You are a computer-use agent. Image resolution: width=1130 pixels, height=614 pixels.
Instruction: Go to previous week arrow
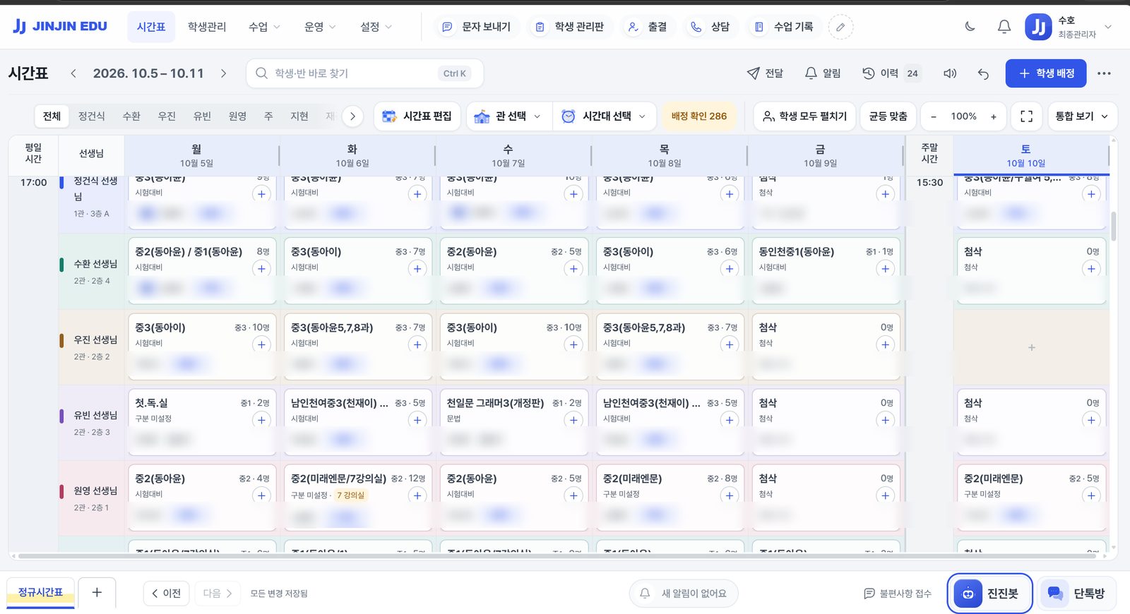point(73,73)
